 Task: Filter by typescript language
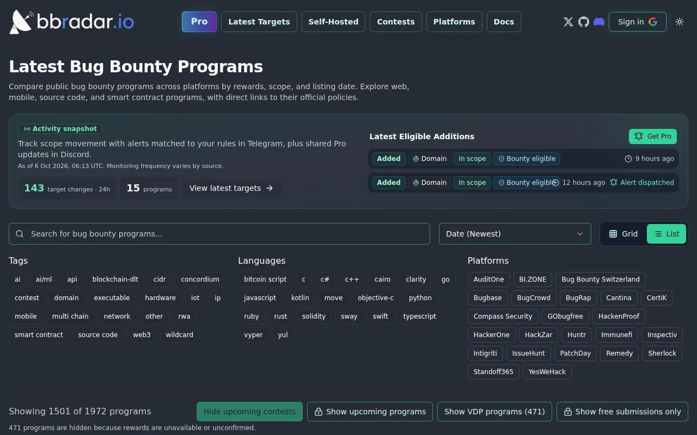click(420, 316)
